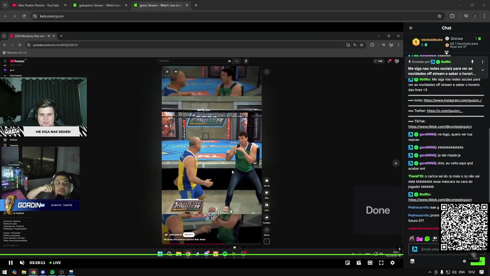Collapse the Kick chat panel
The height and width of the screenshot is (276, 490).
(411, 28)
